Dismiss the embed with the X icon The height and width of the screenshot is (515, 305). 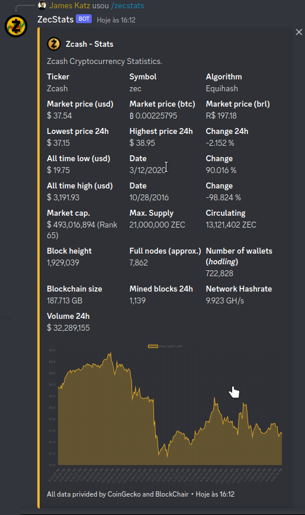(298, 32)
